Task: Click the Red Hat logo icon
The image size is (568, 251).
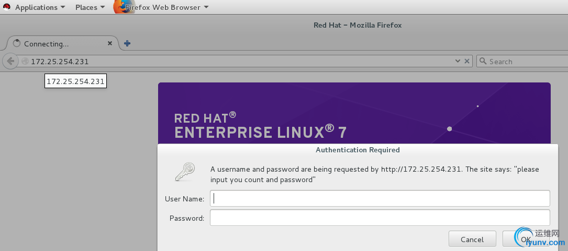Action: click(6, 7)
